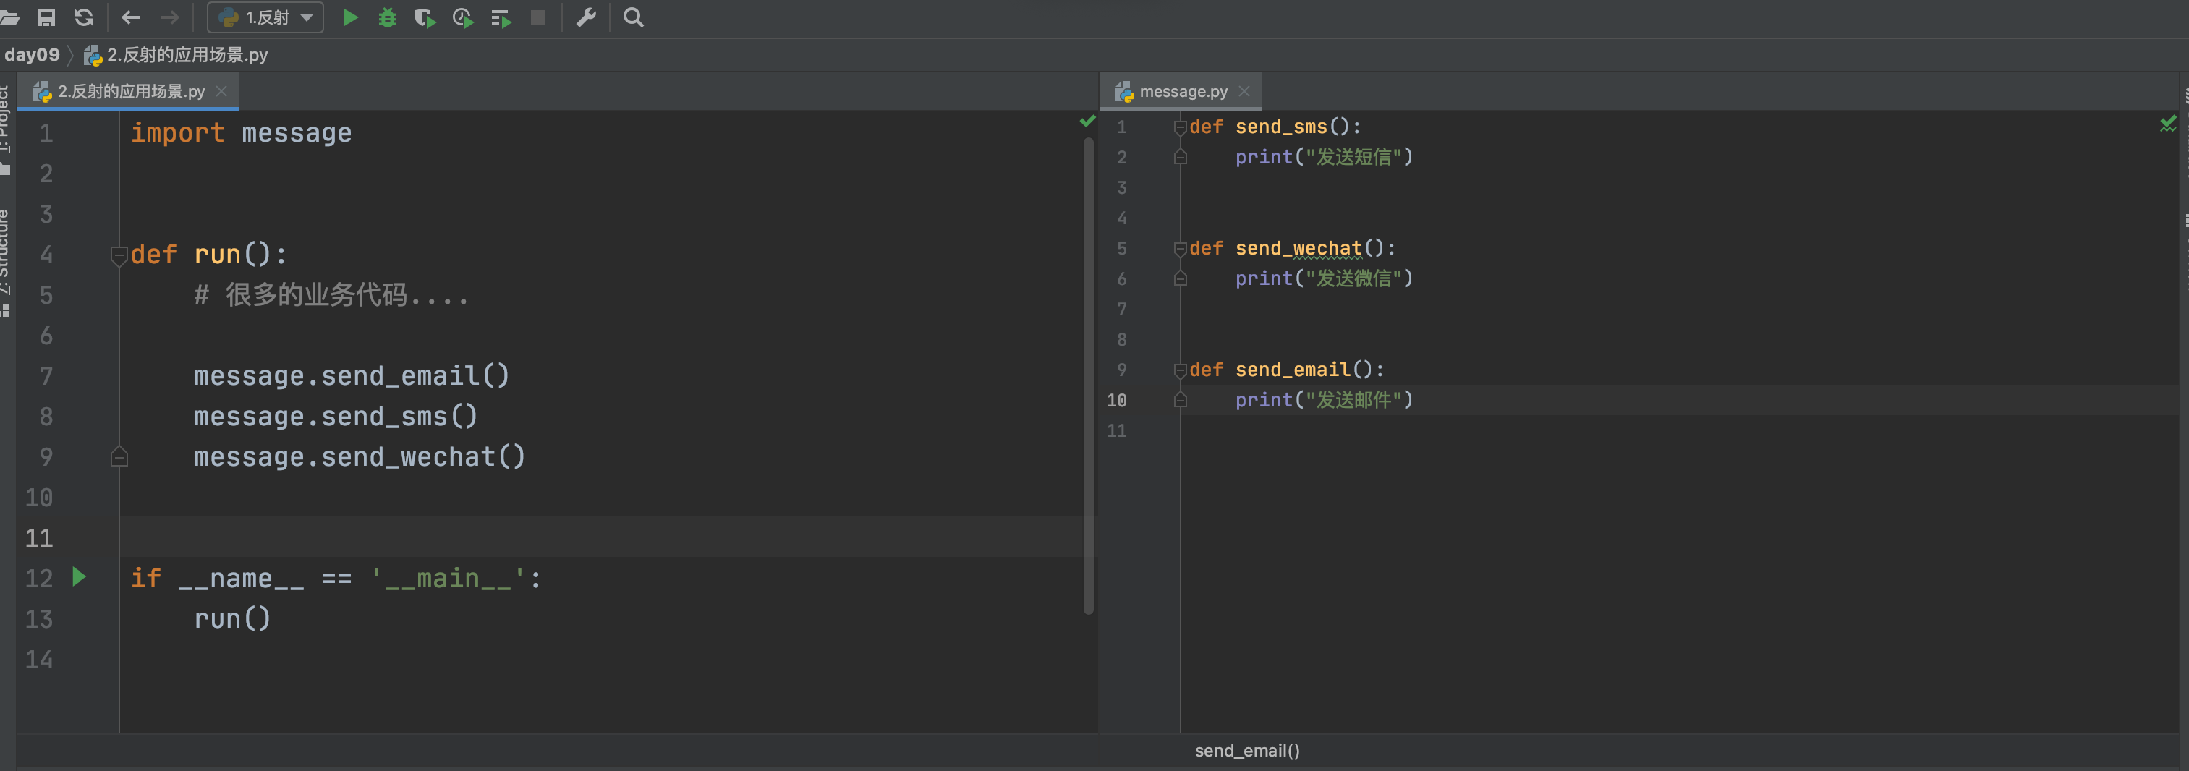
Task: Click the Stop square icon
Action: (x=538, y=17)
